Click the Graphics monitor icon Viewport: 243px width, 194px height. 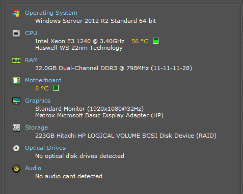coord(16,101)
